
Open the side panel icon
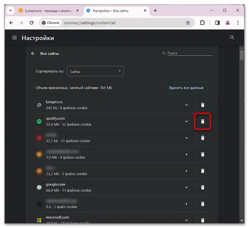click(217, 23)
